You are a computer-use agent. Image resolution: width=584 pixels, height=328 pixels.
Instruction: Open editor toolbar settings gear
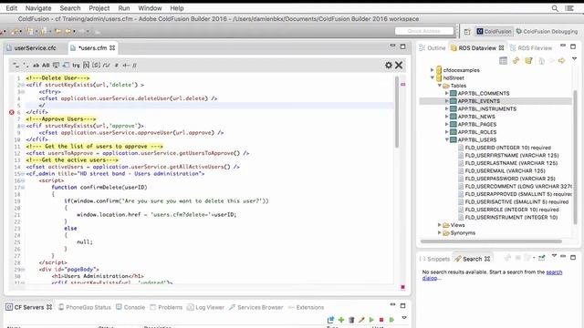click(x=389, y=65)
